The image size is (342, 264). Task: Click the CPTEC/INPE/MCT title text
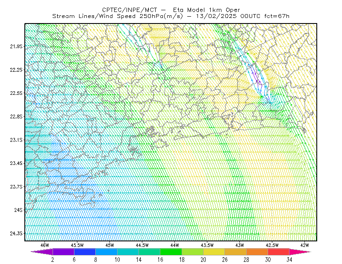point(130,10)
